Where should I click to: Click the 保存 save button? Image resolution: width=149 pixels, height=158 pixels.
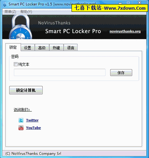[x=121, y=73]
